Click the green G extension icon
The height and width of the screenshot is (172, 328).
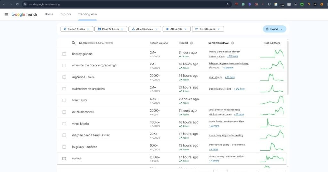243,4
